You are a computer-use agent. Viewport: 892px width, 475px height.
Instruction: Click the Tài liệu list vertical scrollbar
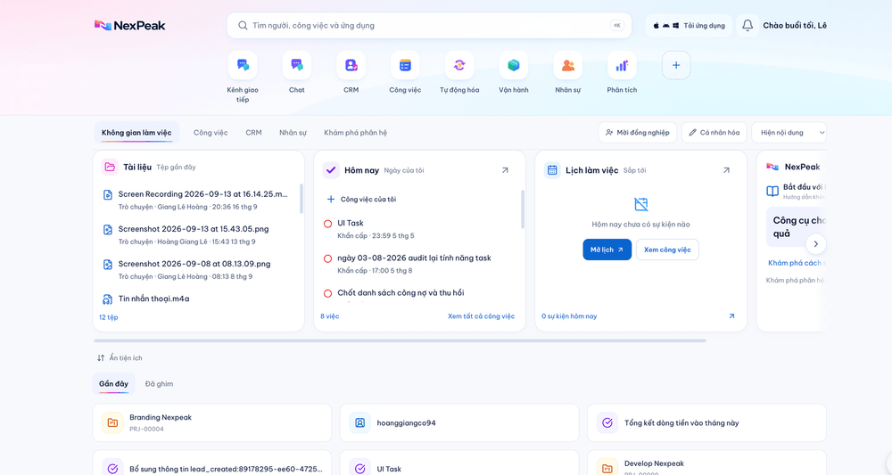301,199
